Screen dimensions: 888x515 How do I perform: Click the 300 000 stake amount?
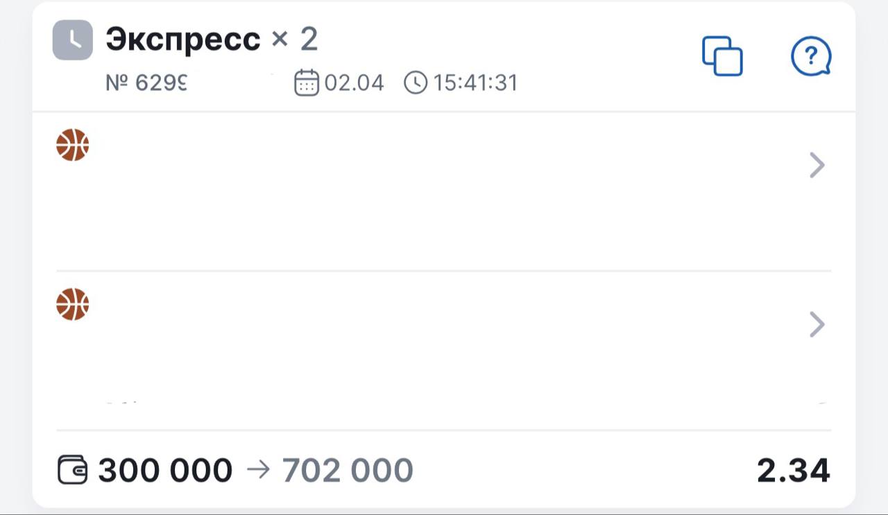pyautogui.click(x=165, y=471)
